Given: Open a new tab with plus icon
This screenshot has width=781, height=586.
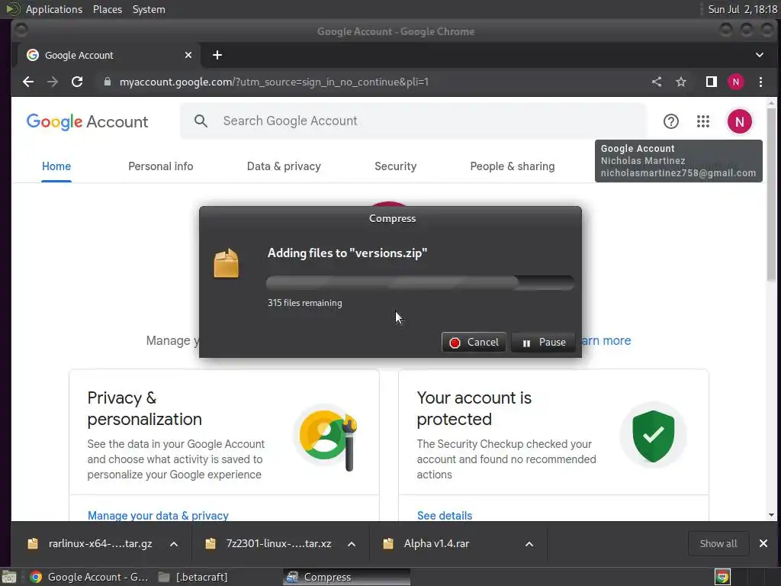Looking at the screenshot, I should pos(217,55).
